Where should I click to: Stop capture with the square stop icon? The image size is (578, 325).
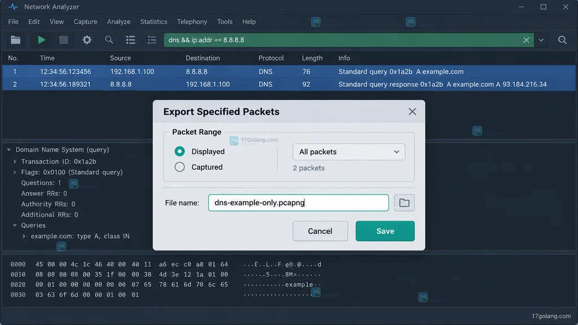tap(64, 40)
